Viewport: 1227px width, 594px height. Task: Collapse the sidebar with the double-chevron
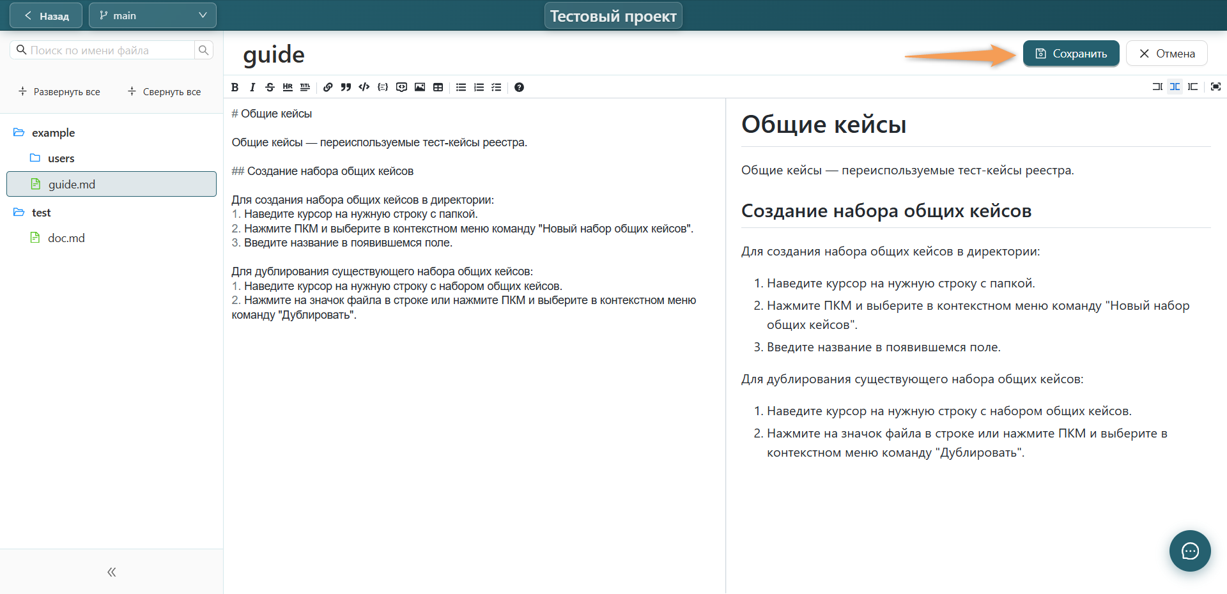(112, 572)
